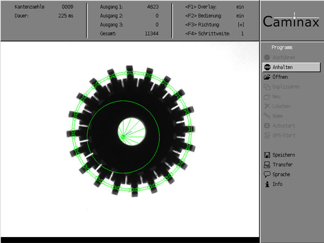Click the Sprache speech bubble icon
The image size is (324, 243).
click(267, 174)
